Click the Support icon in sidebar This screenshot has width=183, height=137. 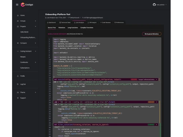[x=18, y=98]
